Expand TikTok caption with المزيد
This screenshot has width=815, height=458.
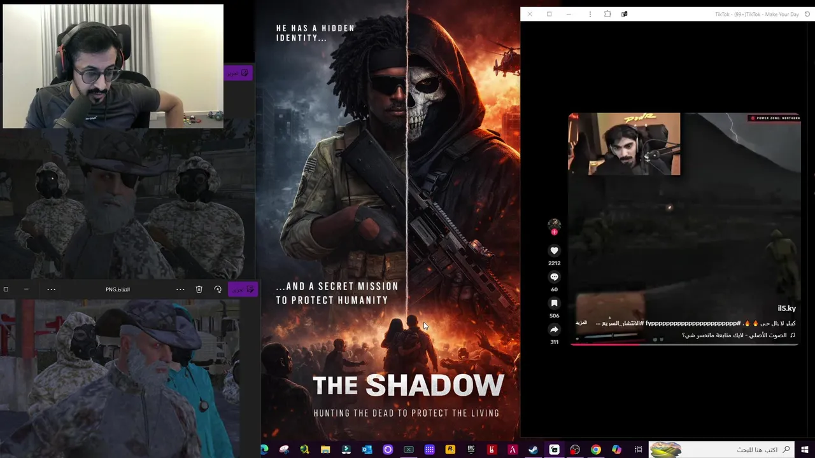point(581,323)
